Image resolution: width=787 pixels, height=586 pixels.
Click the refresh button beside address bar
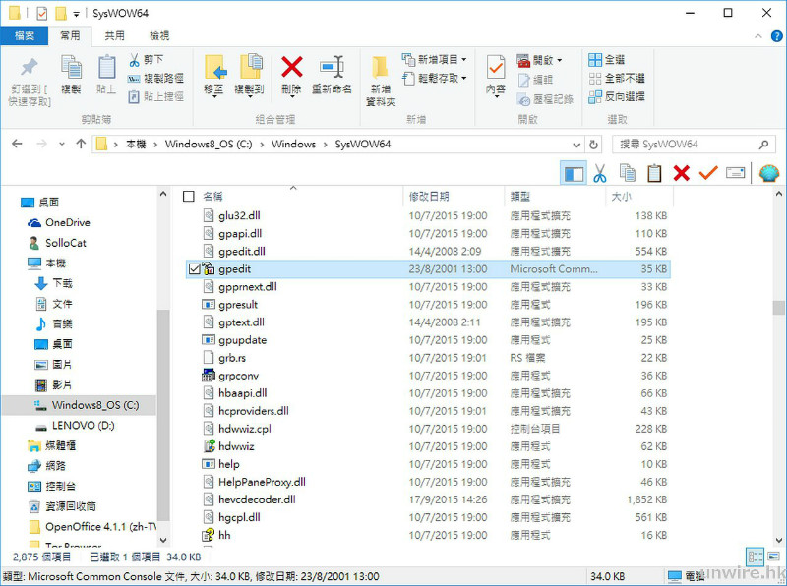point(593,145)
